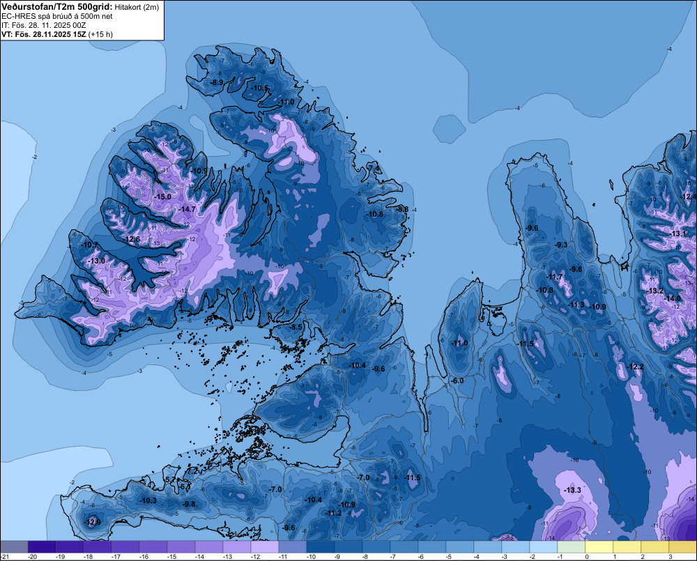697x561 pixels.
Task: Select the legend swatch between -4 and -3
Action: point(488,546)
